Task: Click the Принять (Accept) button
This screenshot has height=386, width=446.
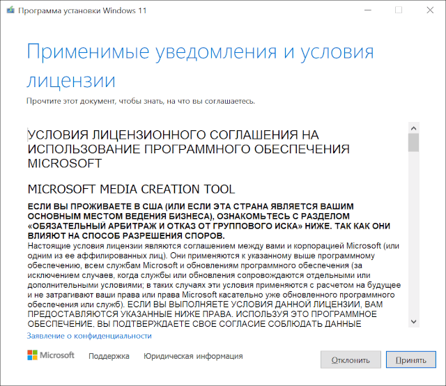Action: (x=410, y=360)
